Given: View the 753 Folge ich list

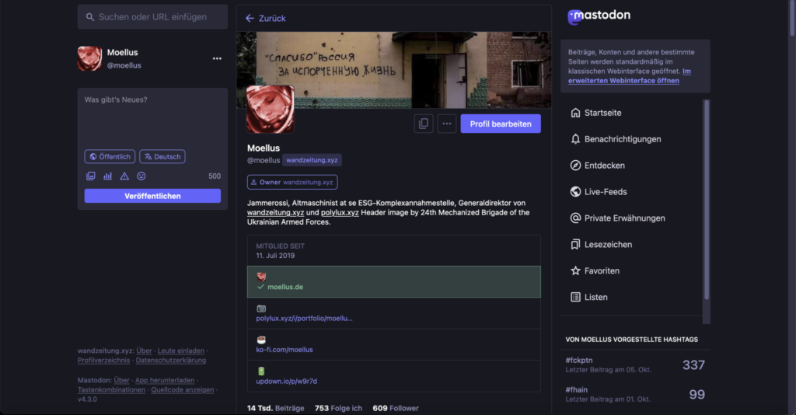Looking at the screenshot, I should coord(338,409).
